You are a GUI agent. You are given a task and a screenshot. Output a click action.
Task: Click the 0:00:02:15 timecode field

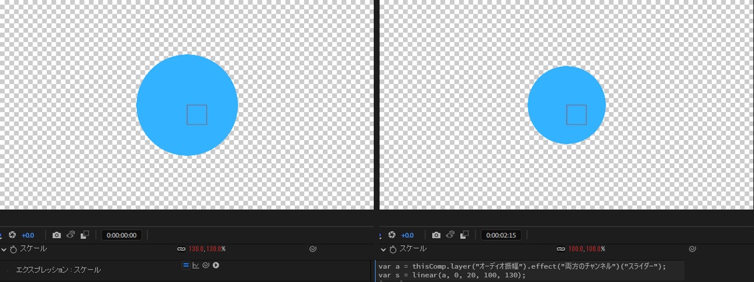point(501,235)
